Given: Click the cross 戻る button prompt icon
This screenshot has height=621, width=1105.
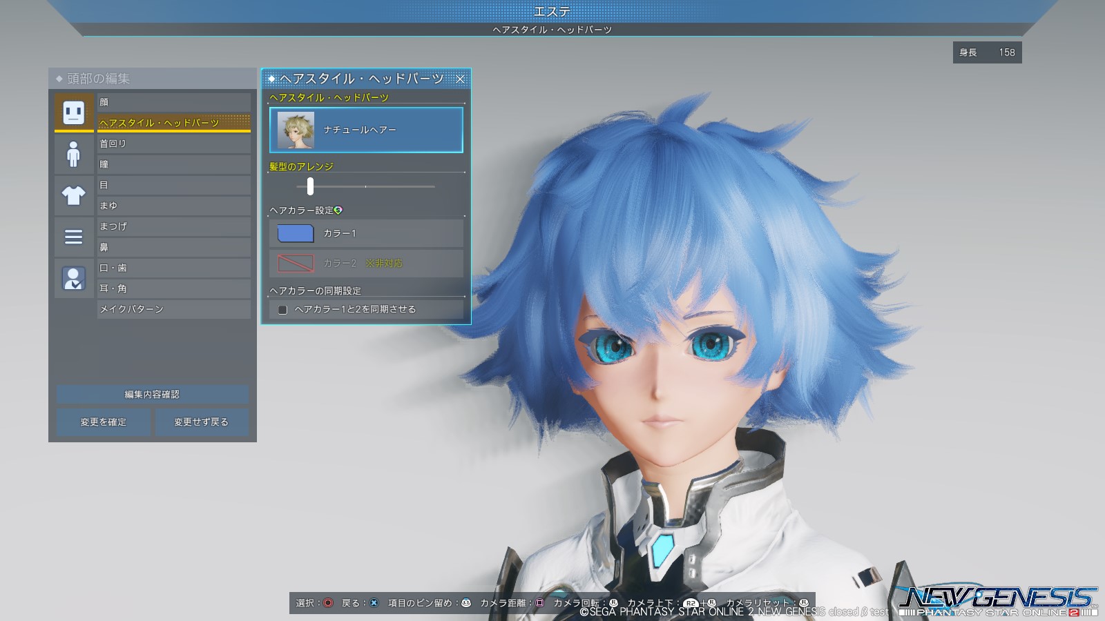Looking at the screenshot, I should 374,603.
